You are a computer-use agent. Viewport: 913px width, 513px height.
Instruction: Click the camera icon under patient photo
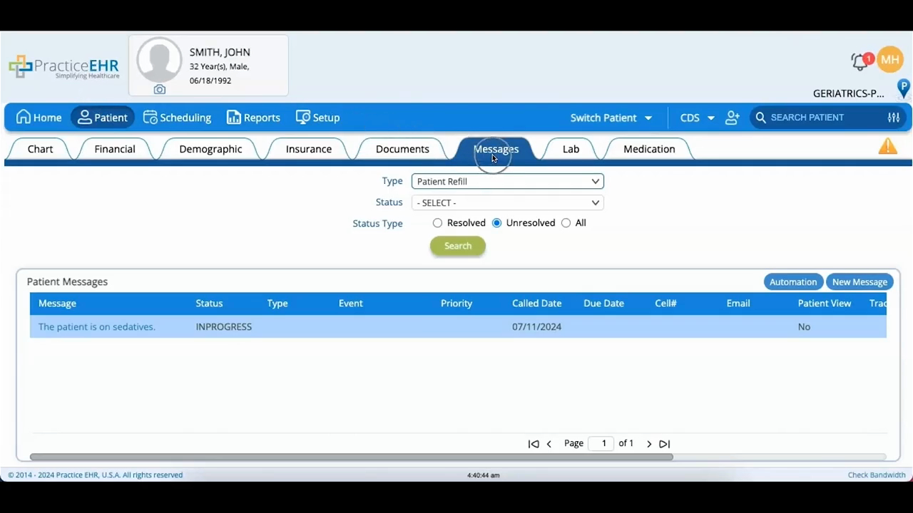159,90
